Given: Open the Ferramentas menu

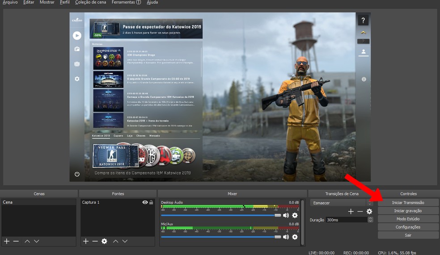Looking at the screenshot, I should [x=126, y=2].
